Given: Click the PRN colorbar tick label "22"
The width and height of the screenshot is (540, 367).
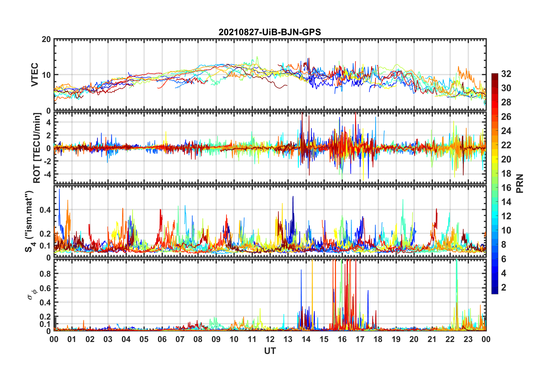Looking at the screenshot, I should click(506, 145).
